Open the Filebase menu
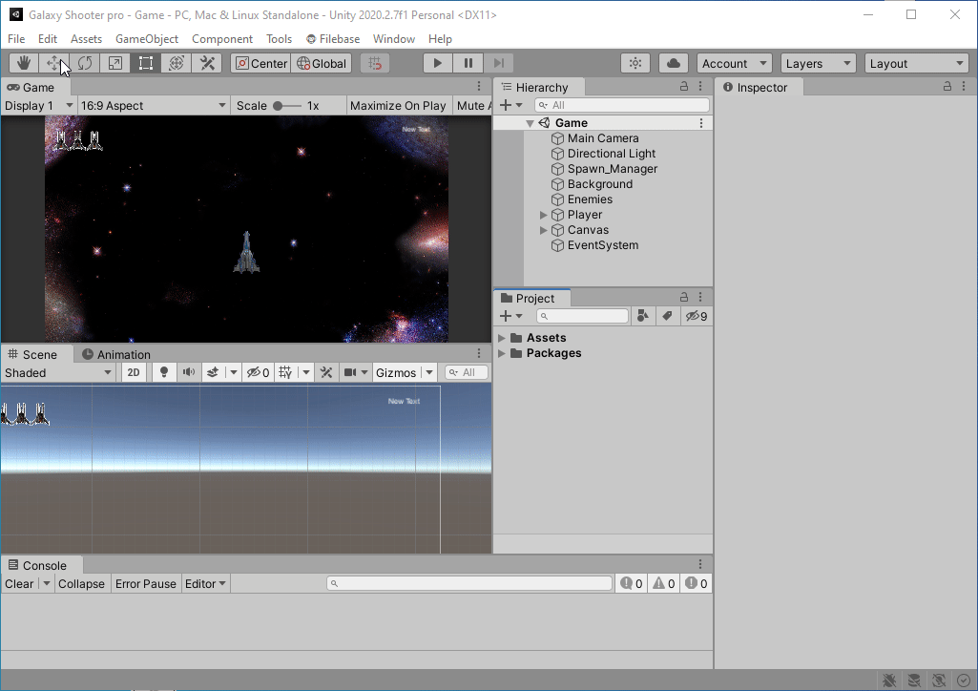This screenshot has width=978, height=691. pyautogui.click(x=332, y=39)
